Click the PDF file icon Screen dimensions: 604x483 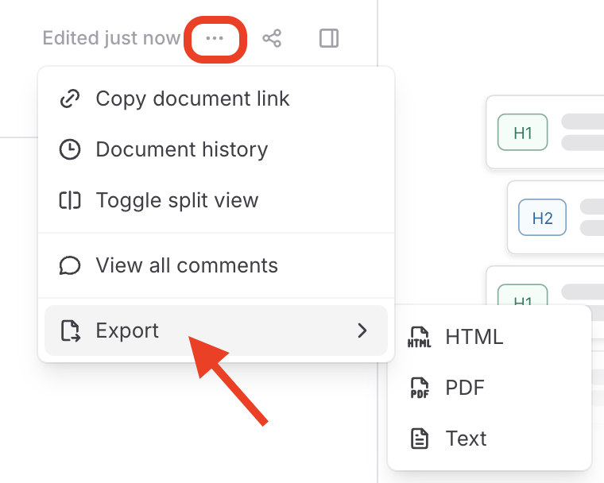tap(419, 388)
